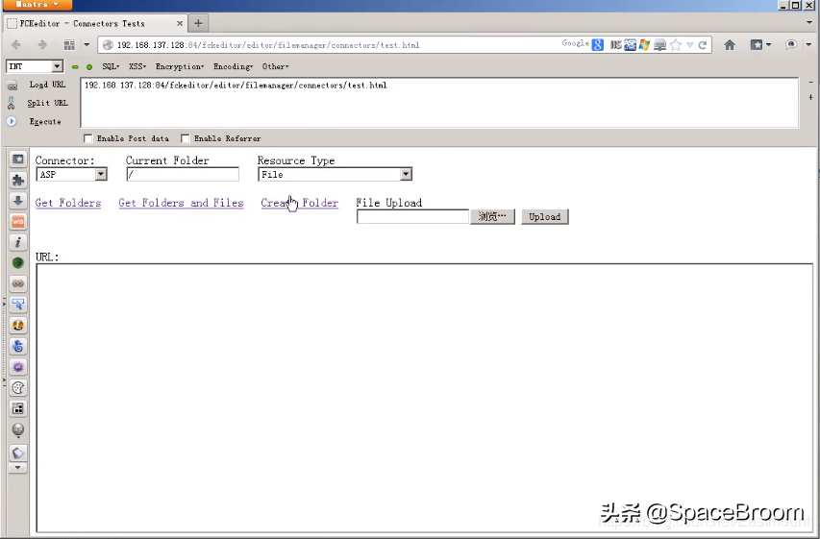820x539 pixels.
Task: Select the FCKeditor Connectors Tests tab
Action: [x=95, y=23]
